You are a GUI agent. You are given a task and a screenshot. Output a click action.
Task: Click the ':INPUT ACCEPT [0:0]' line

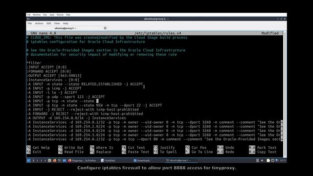coord(46,67)
